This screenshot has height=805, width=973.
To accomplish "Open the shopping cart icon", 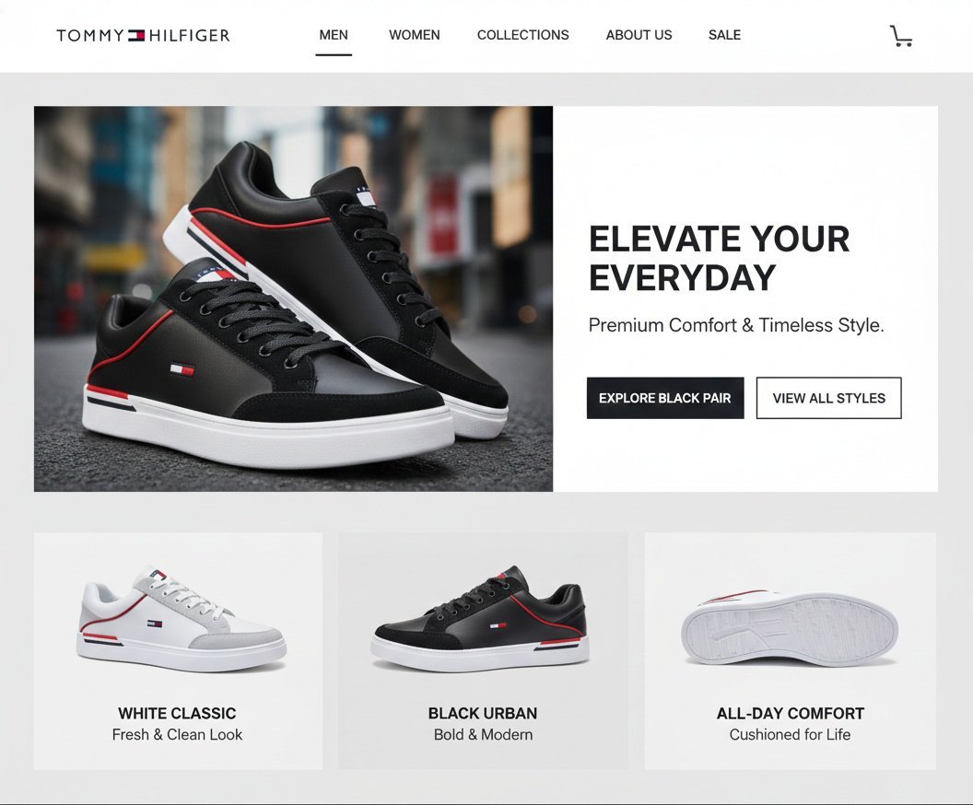I will click(x=900, y=36).
